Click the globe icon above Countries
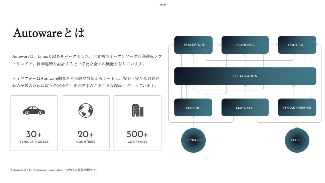 (86, 110)
